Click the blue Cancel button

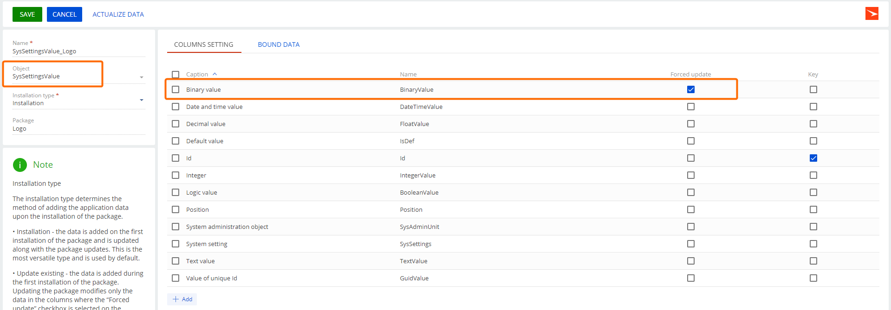64,14
